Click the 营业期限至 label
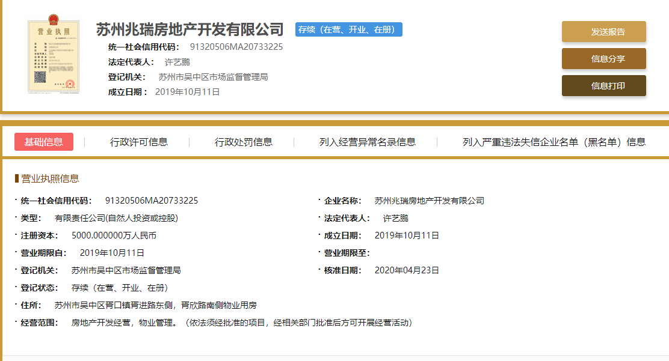 (346, 253)
